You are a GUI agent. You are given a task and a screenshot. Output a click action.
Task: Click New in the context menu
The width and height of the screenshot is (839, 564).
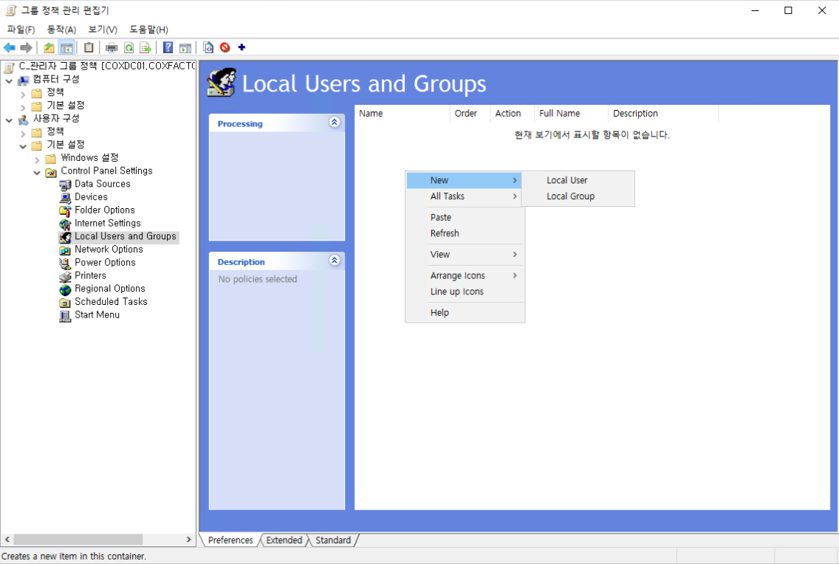coord(465,180)
